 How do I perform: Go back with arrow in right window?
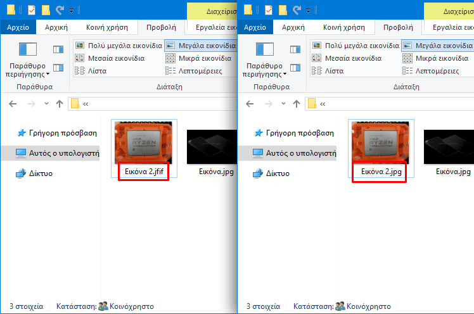click(x=250, y=104)
